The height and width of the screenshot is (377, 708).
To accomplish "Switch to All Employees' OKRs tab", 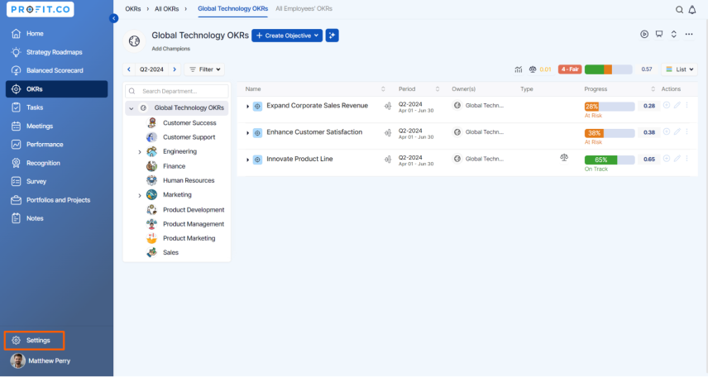I will (304, 8).
